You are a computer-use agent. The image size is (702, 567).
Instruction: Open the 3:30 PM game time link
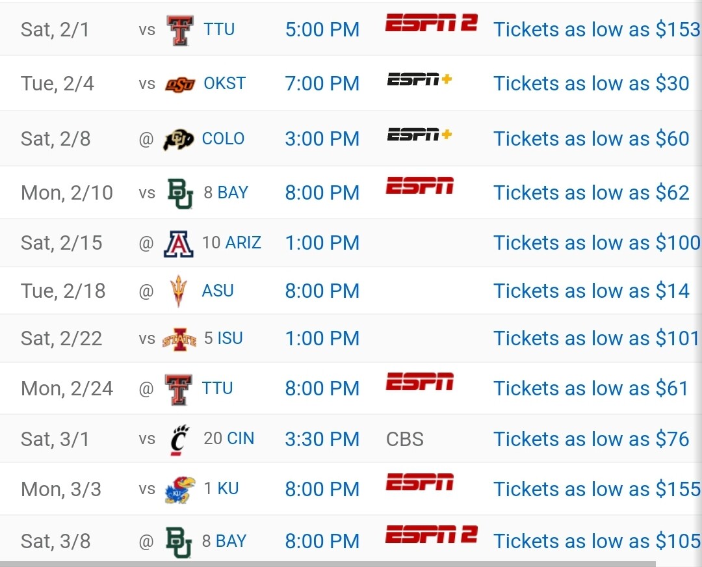[322, 440]
